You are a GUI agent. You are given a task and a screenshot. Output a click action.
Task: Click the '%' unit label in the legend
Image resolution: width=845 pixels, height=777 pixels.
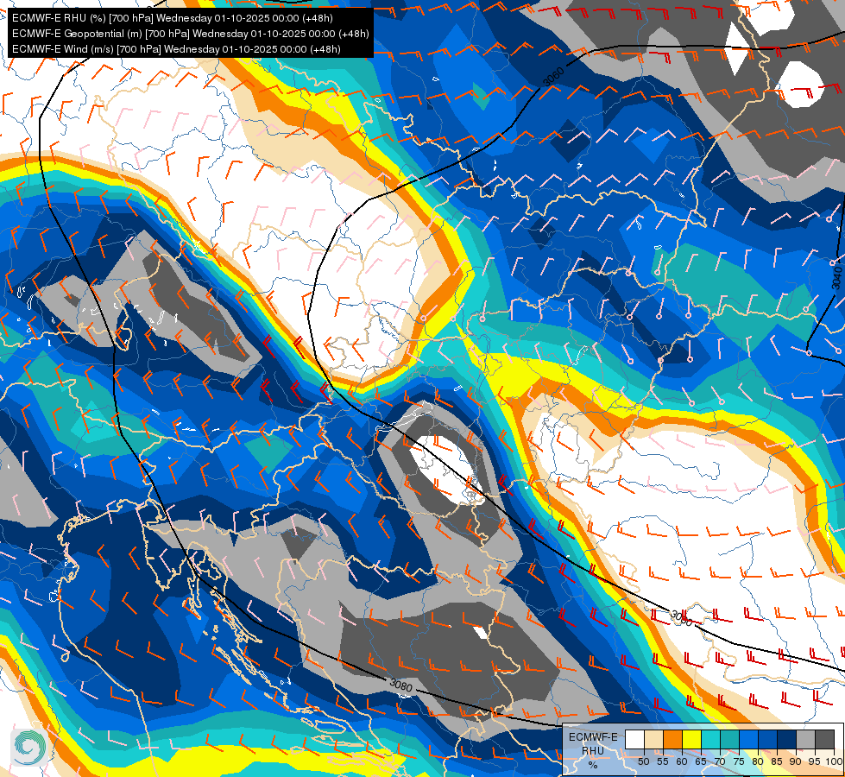pyautogui.click(x=593, y=765)
